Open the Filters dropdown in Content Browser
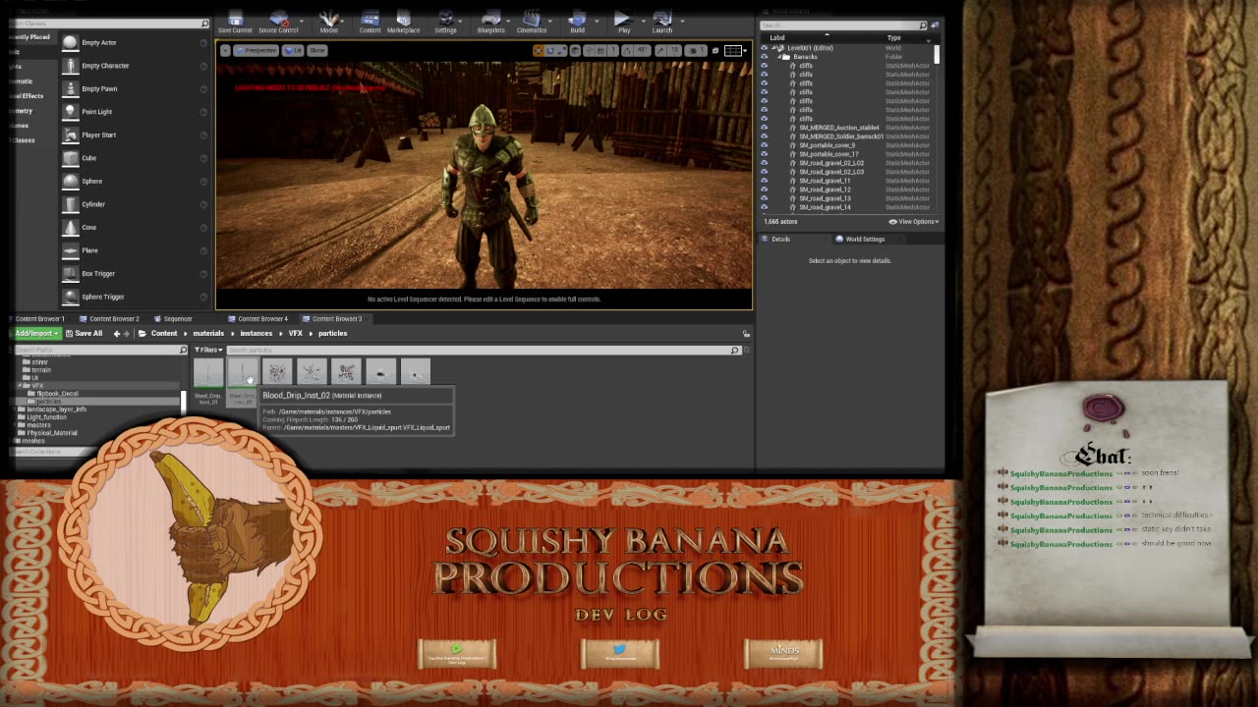Screen dimensions: 1258x707 (208, 350)
